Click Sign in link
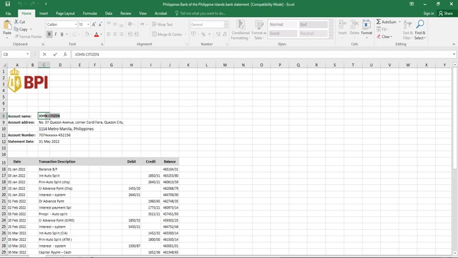458x258 pixels. click(429, 13)
